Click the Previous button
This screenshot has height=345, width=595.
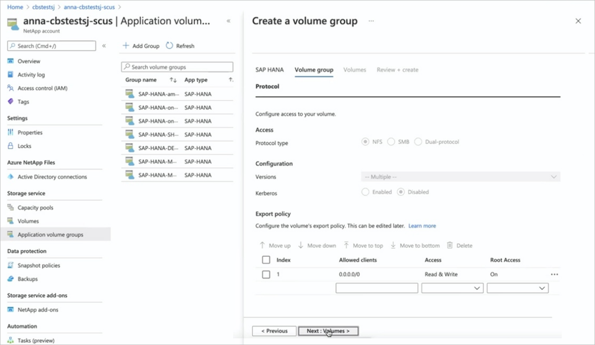click(274, 331)
